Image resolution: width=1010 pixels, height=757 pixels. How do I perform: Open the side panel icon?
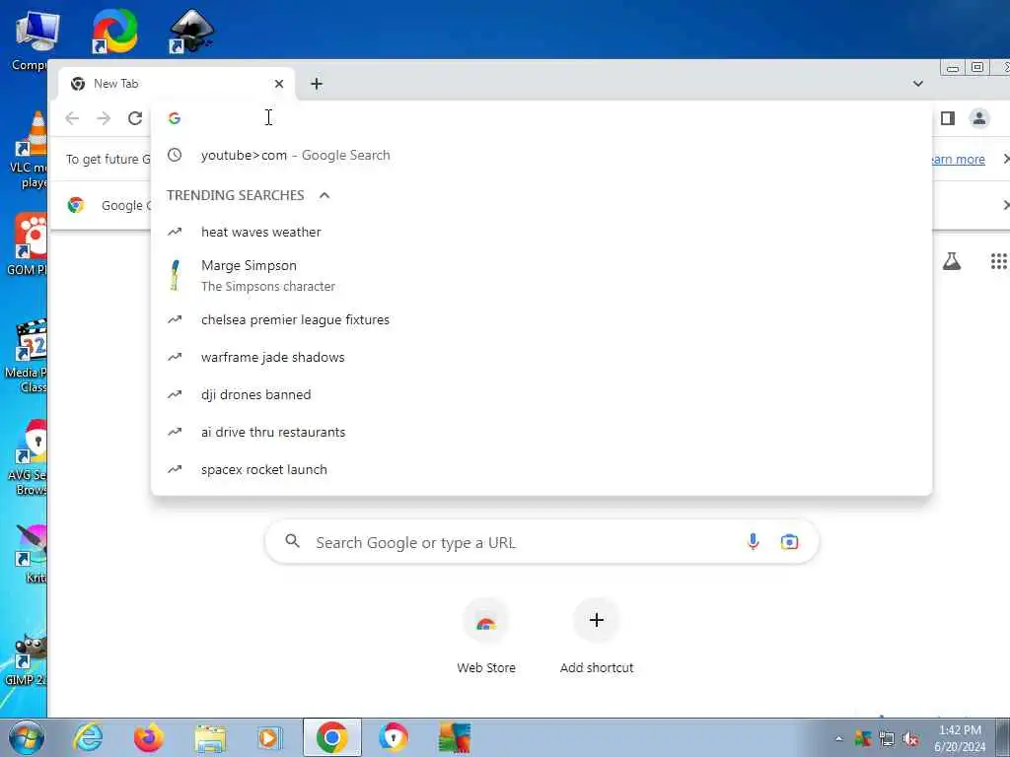pyautogui.click(x=948, y=118)
